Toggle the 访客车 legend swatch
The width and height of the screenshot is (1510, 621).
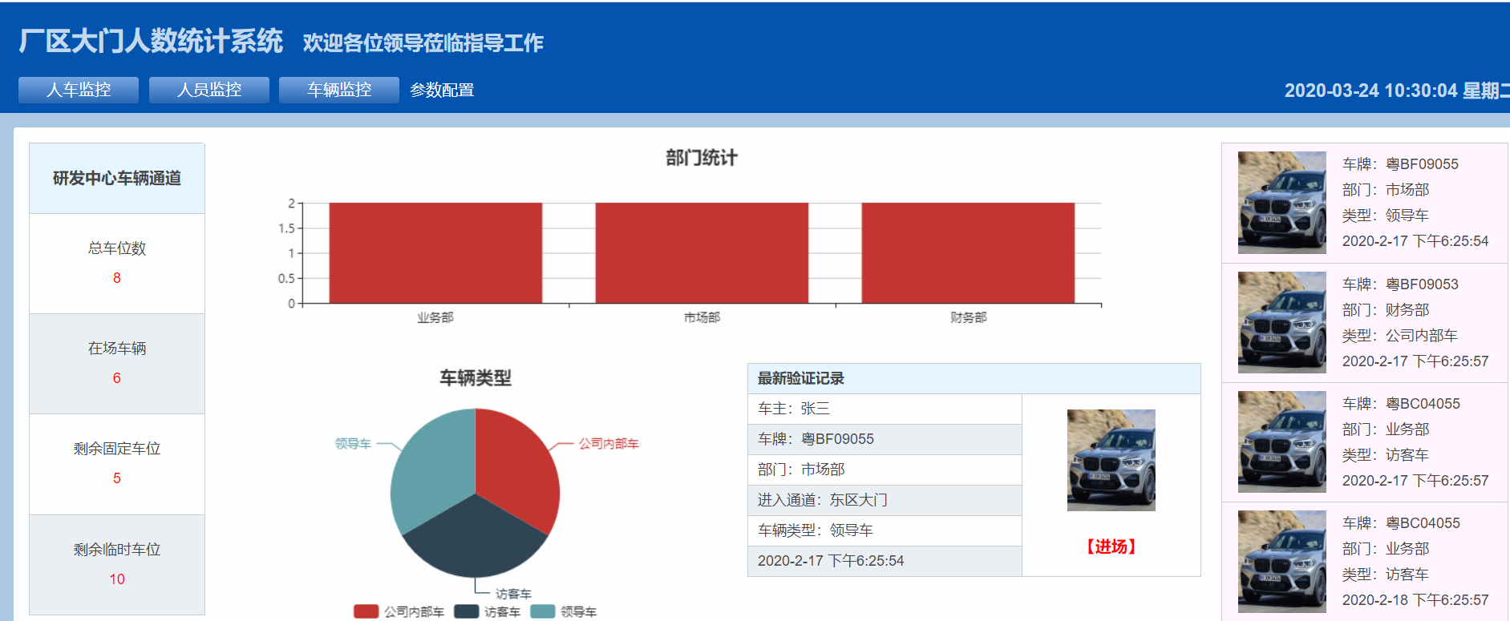466,611
